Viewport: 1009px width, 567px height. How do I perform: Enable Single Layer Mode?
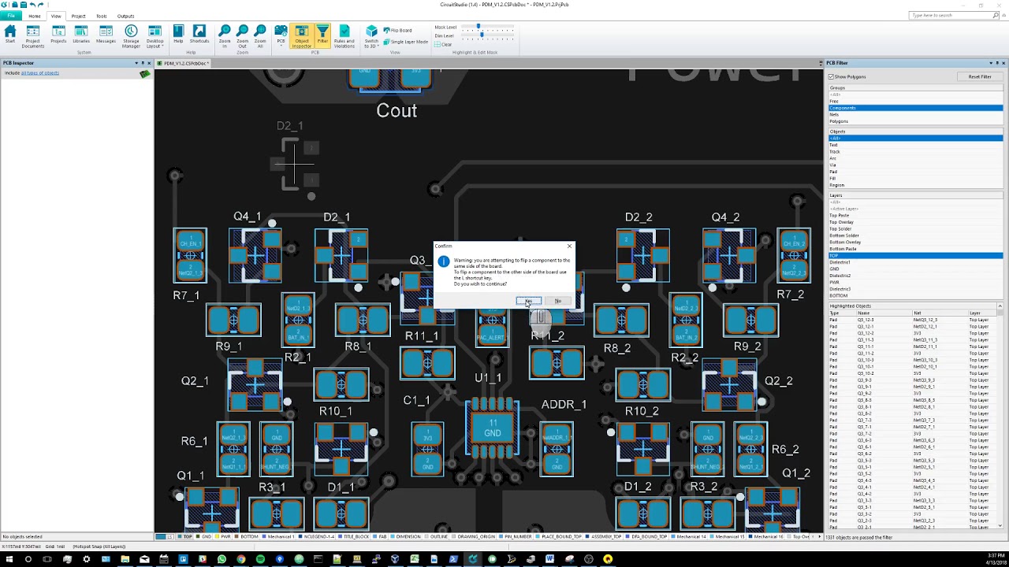point(406,42)
